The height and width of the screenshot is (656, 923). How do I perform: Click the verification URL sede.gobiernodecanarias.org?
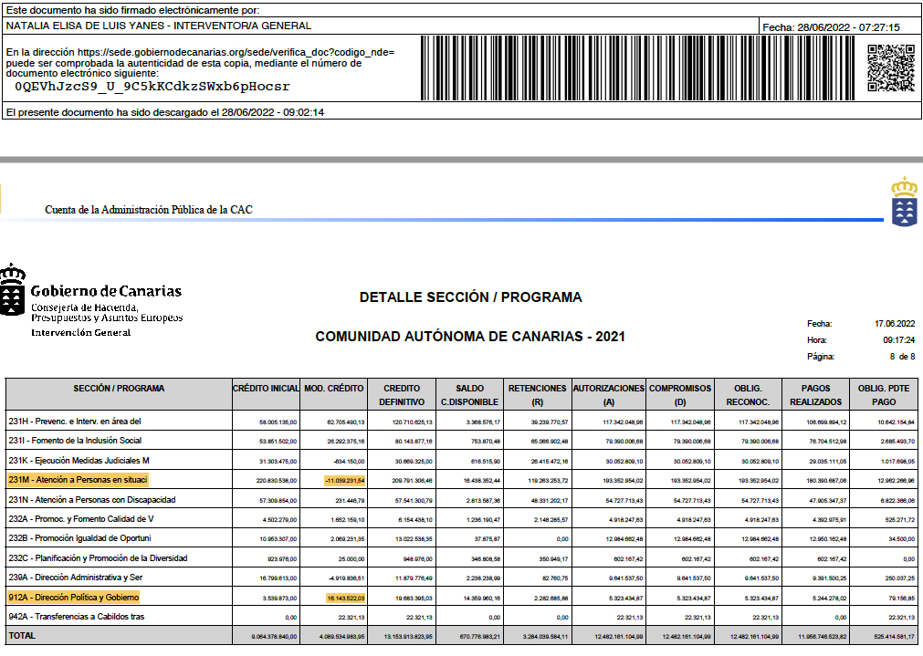pyautogui.click(x=236, y=52)
